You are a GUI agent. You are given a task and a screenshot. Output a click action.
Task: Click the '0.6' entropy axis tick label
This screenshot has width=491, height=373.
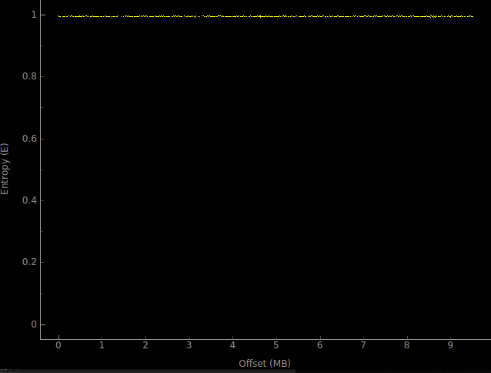click(x=28, y=139)
